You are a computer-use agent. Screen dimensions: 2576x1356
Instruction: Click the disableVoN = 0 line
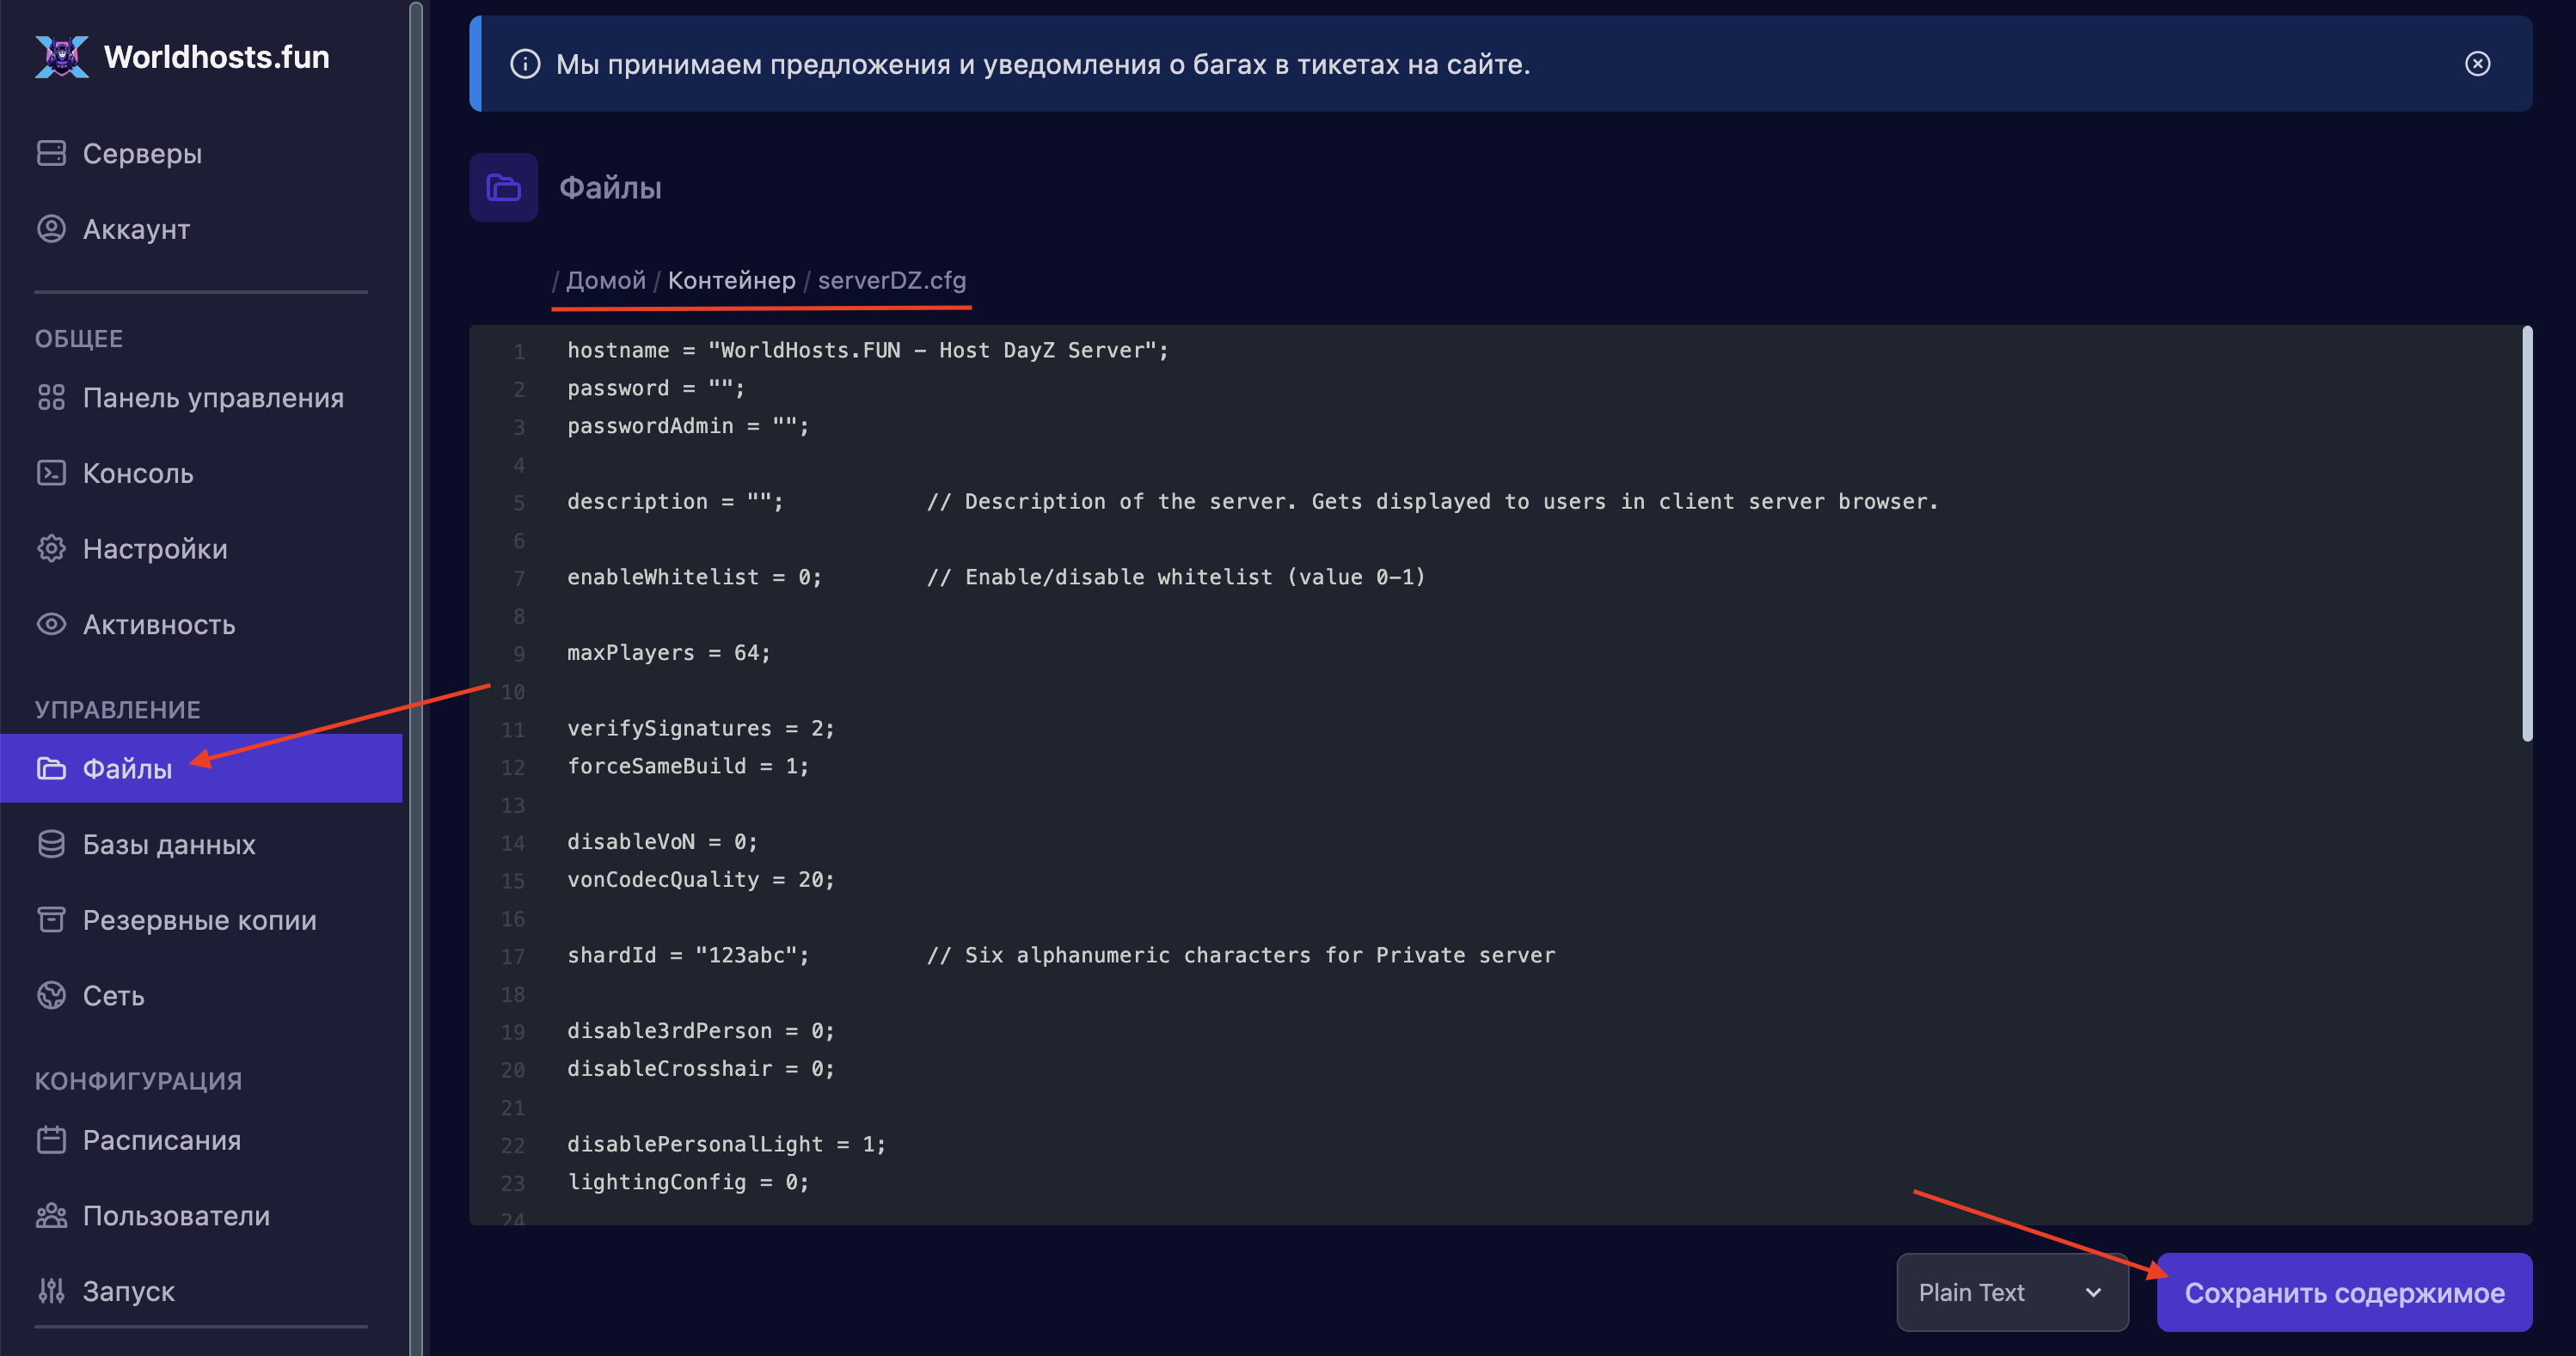coord(662,841)
